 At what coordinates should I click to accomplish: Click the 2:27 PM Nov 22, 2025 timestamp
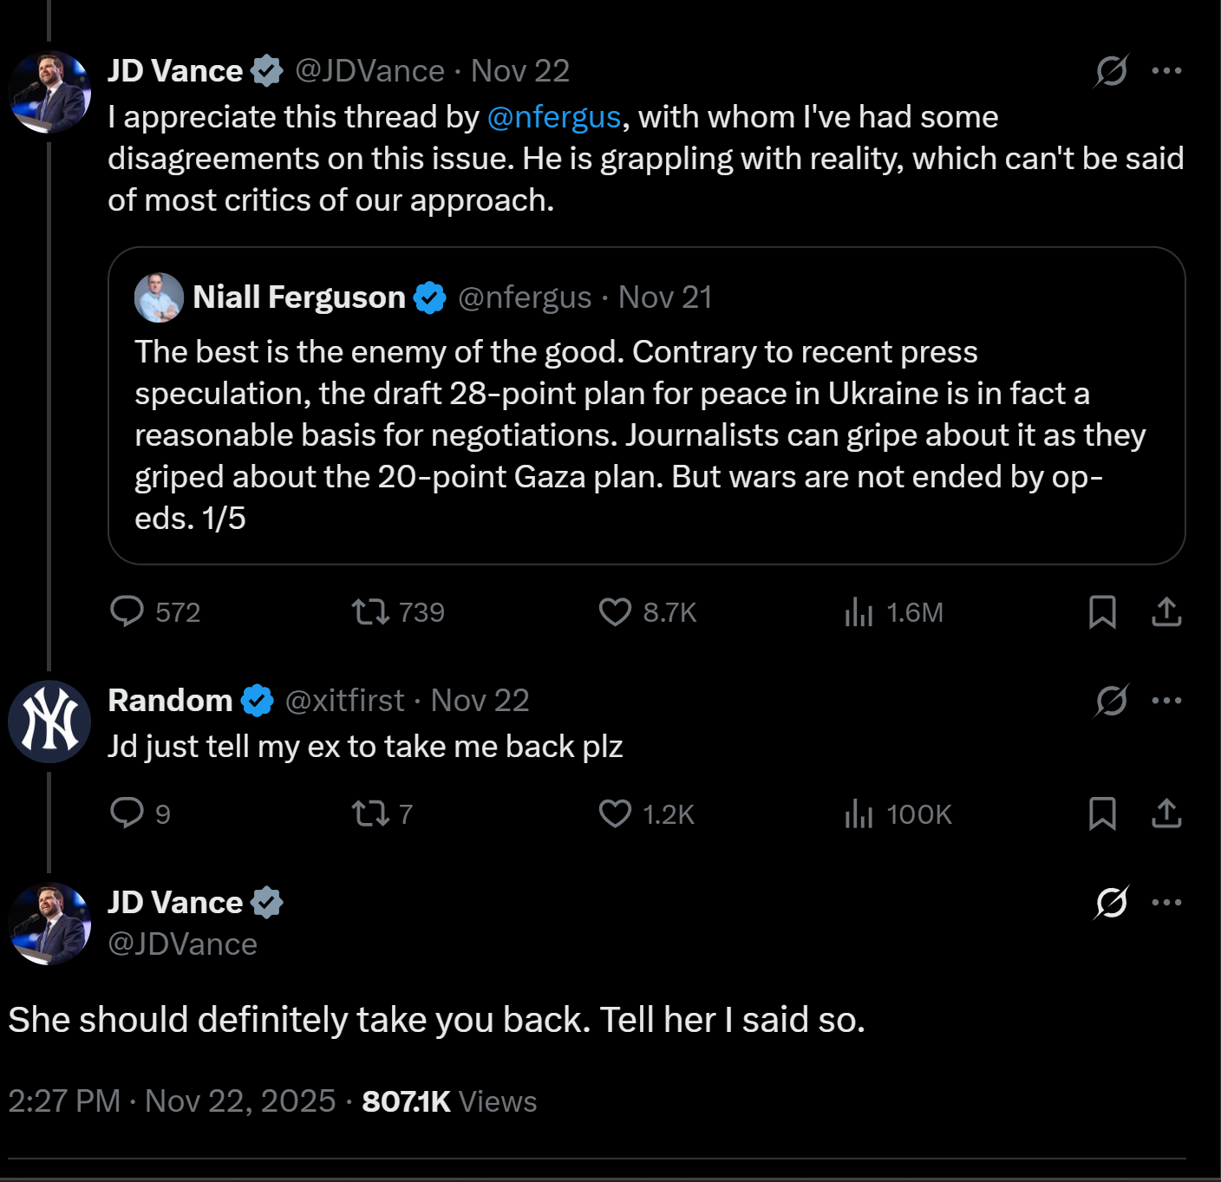click(172, 1101)
